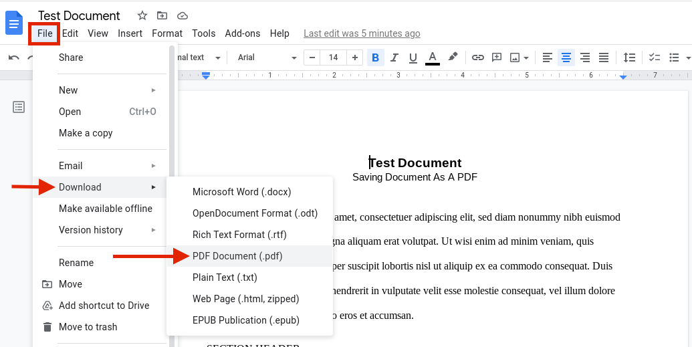Viewport: 692px width, 347px height.
Task: Open the last edit history link
Action: [362, 33]
